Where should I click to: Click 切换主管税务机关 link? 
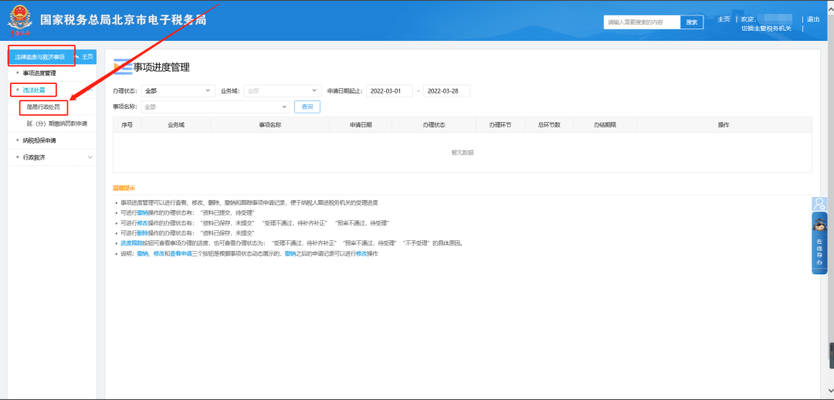point(766,29)
